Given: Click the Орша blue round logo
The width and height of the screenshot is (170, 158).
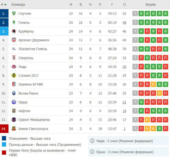Looking at the screenshot, I should 14,102.
